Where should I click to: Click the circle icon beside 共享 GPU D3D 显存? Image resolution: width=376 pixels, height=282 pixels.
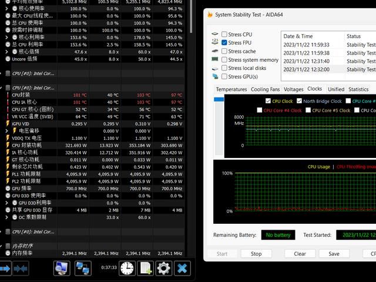(x=8, y=210)
